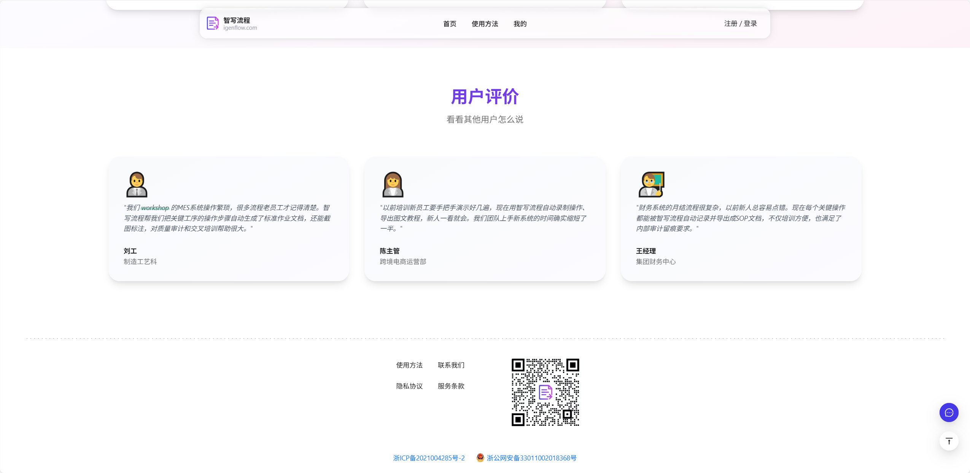The height and width of the screenshot is (473, 970).
Task: Click the QR code image in footer
Action: (x=545, y=392)
